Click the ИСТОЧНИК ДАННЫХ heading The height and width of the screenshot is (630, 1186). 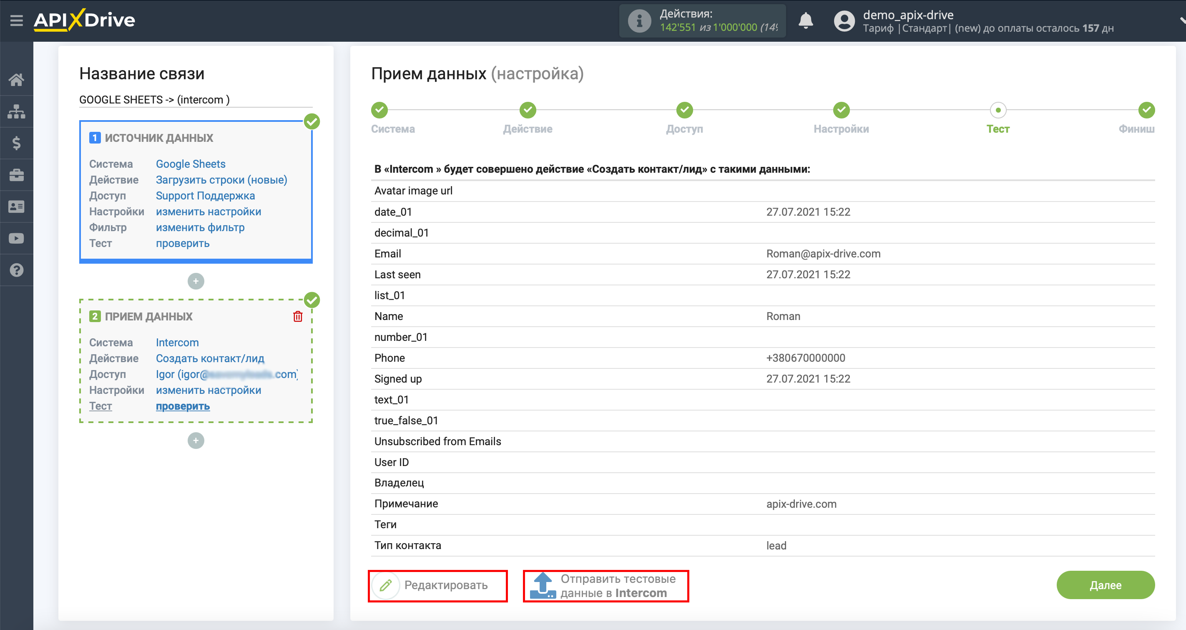coord(159,138)
